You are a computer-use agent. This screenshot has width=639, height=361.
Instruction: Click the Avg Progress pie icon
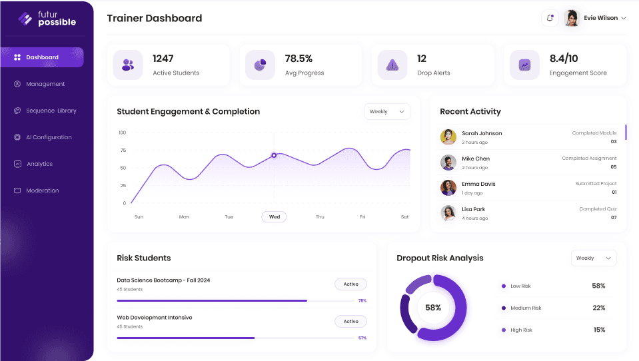coord(260,65)
